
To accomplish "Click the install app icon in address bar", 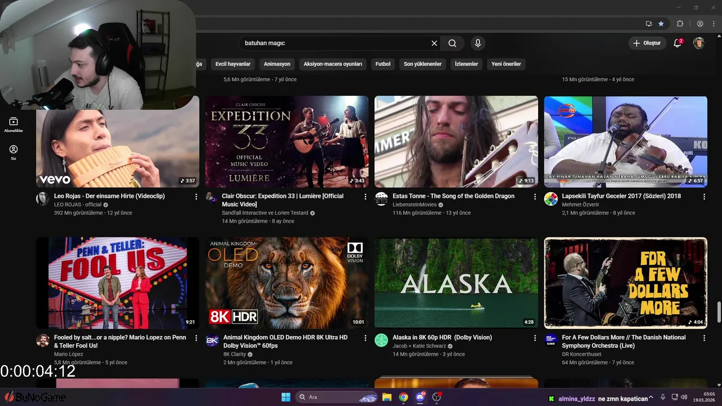I will pyautogui.click(x=649, y=24).
